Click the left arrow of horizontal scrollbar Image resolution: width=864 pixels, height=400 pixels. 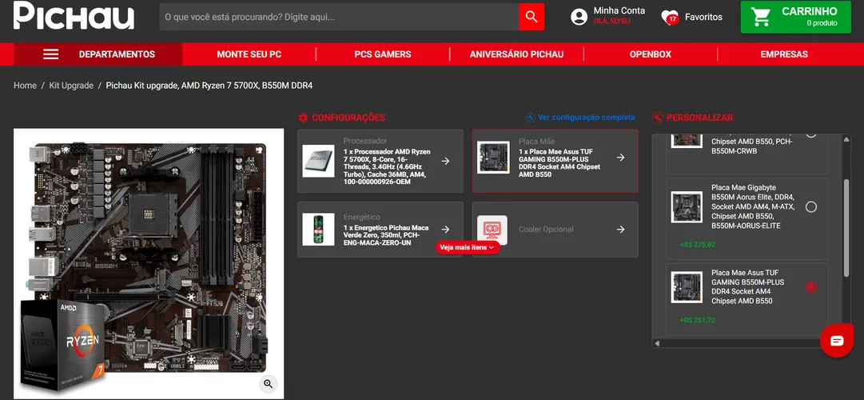[657, 343]
